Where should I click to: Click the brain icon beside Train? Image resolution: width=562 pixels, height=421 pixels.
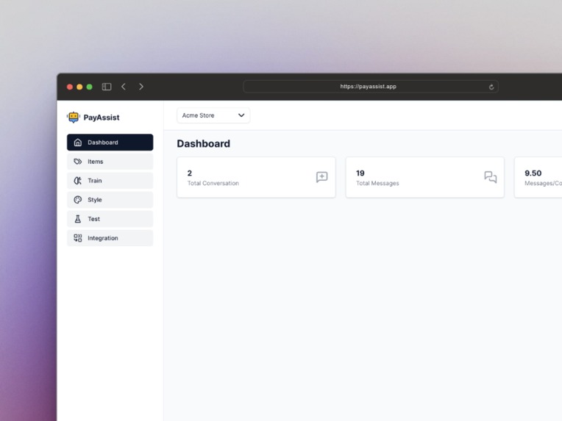coord(78,181)
